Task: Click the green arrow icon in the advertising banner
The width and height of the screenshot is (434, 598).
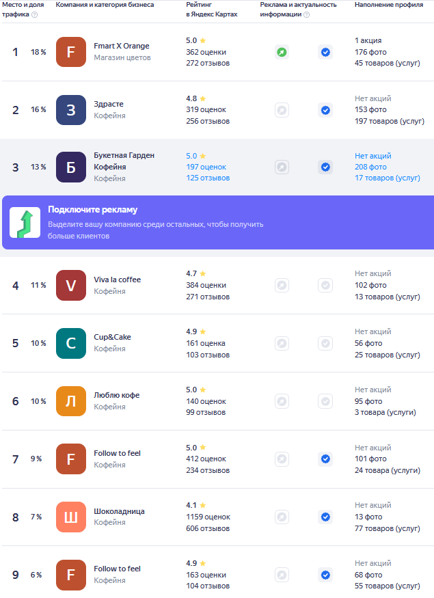Action: (x=25, y=223)
